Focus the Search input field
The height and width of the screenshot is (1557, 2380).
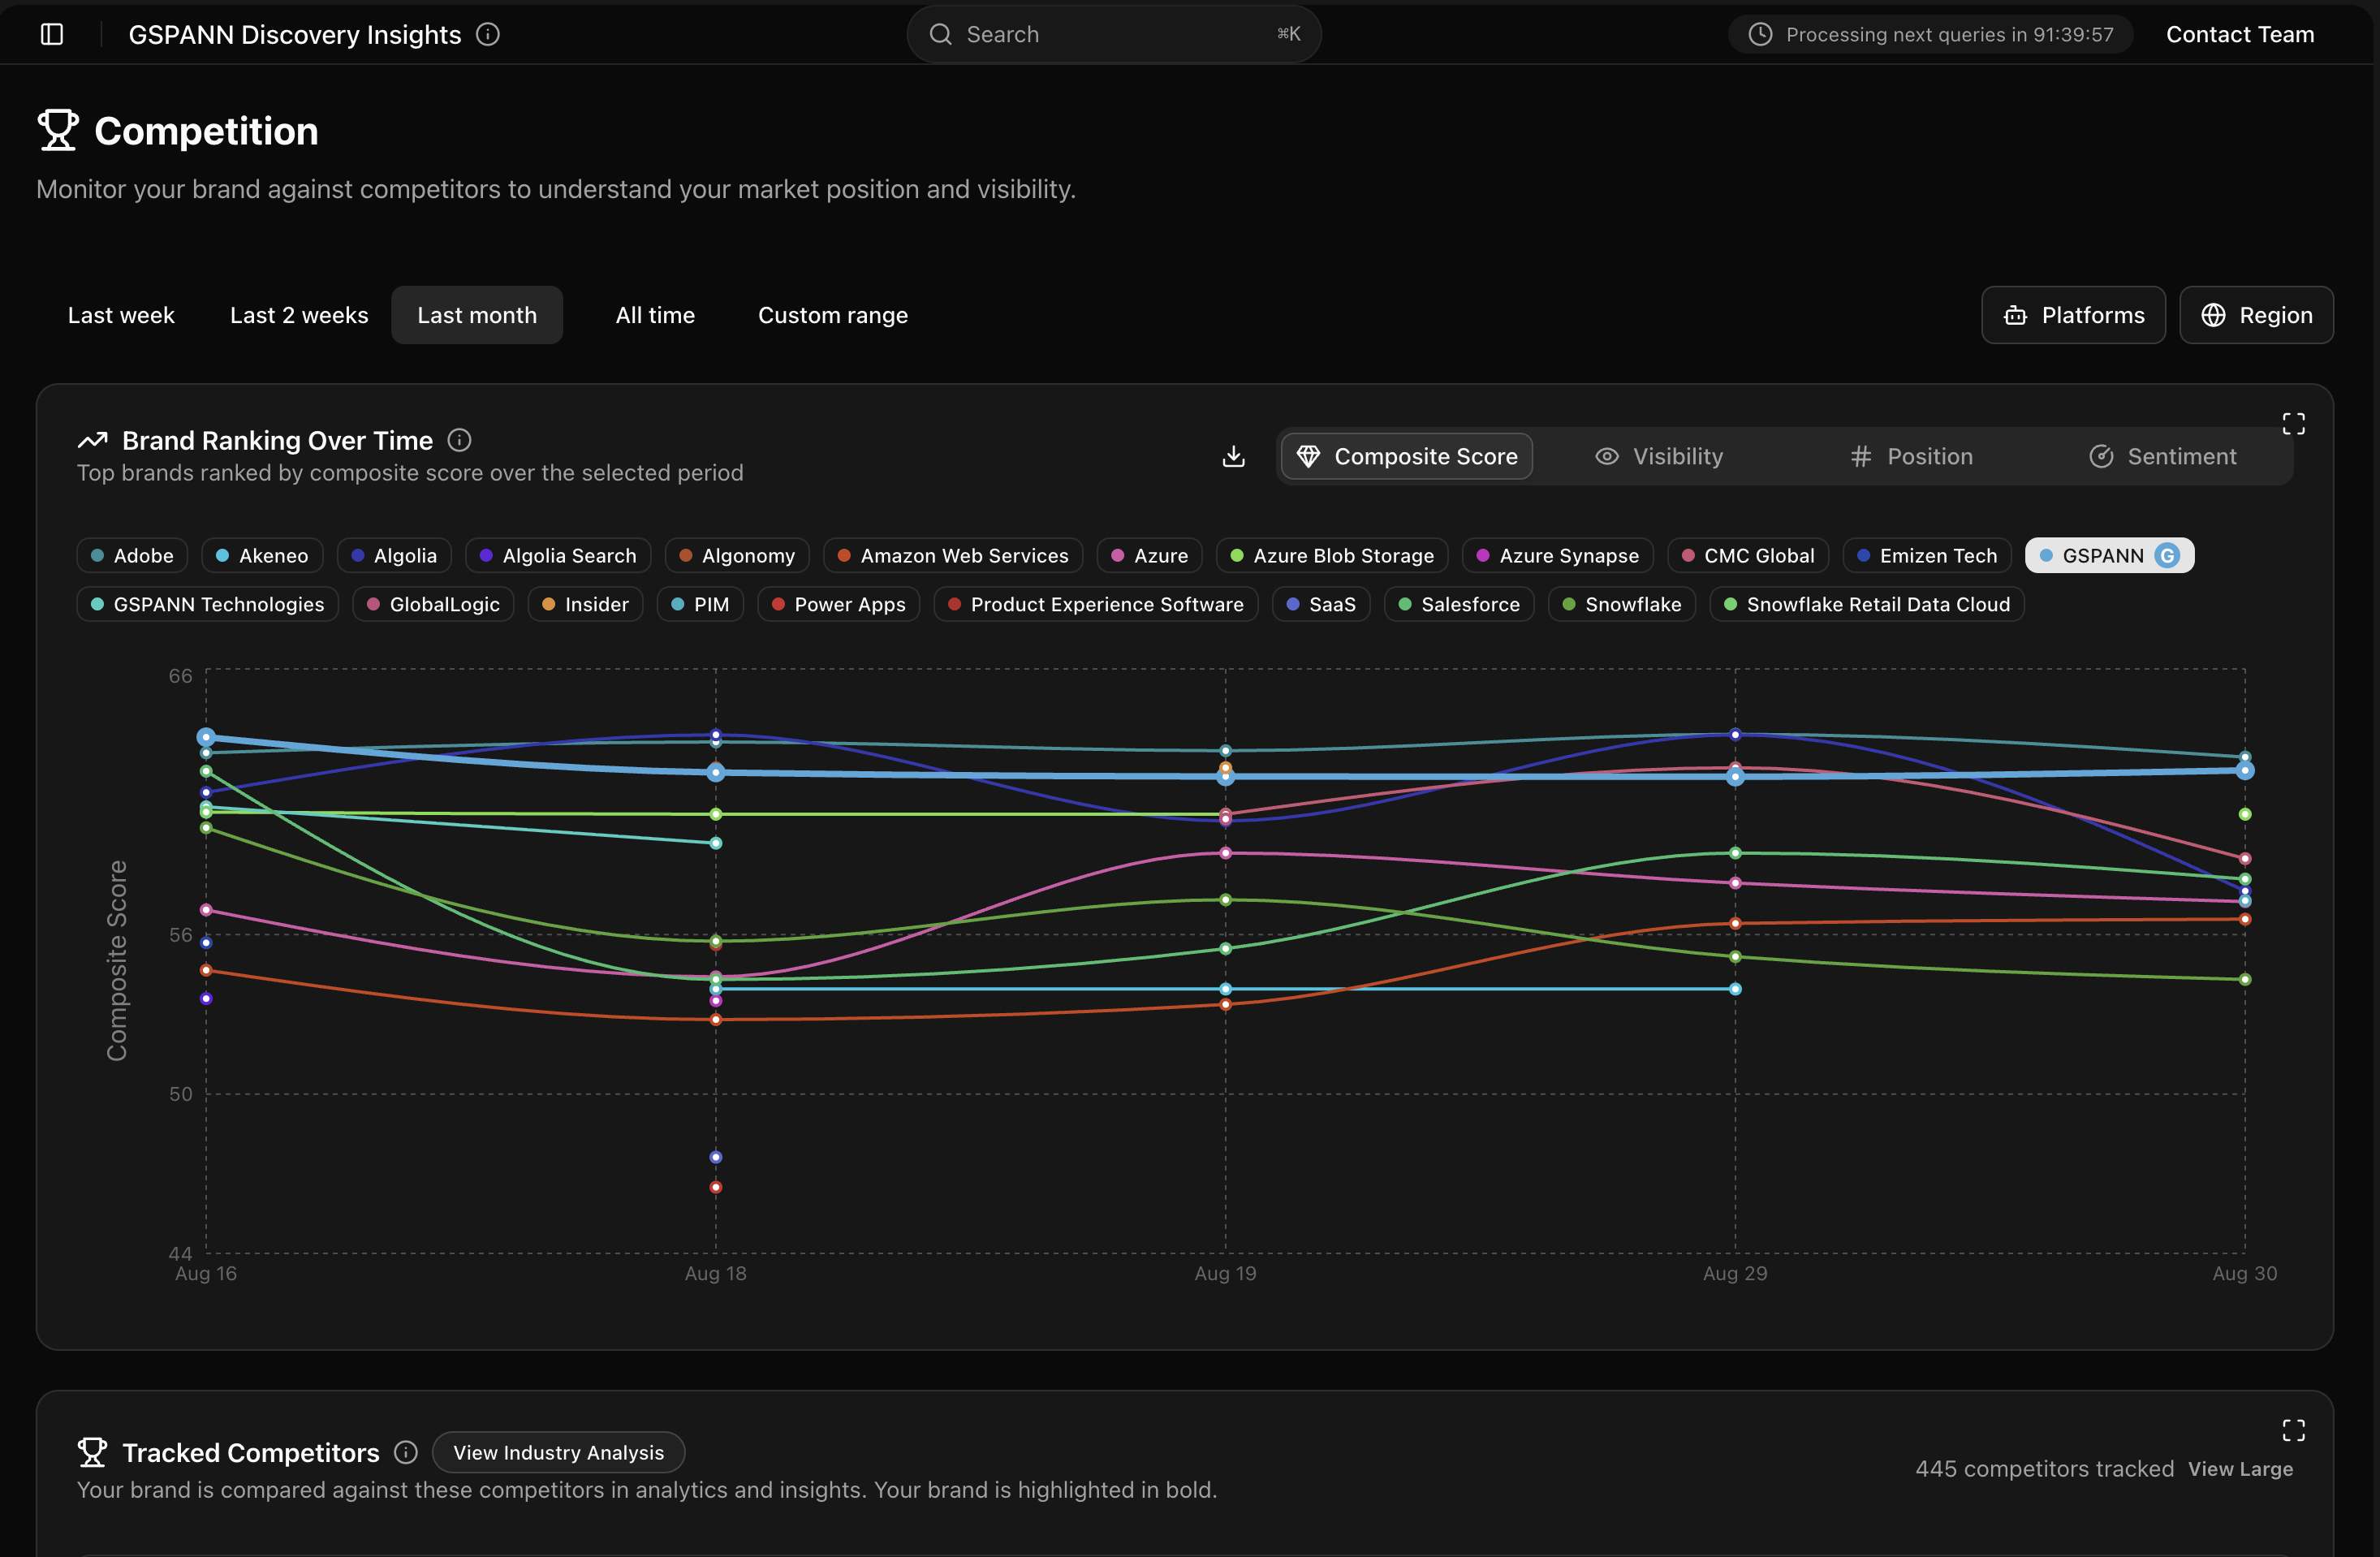tap(1113, 34)
